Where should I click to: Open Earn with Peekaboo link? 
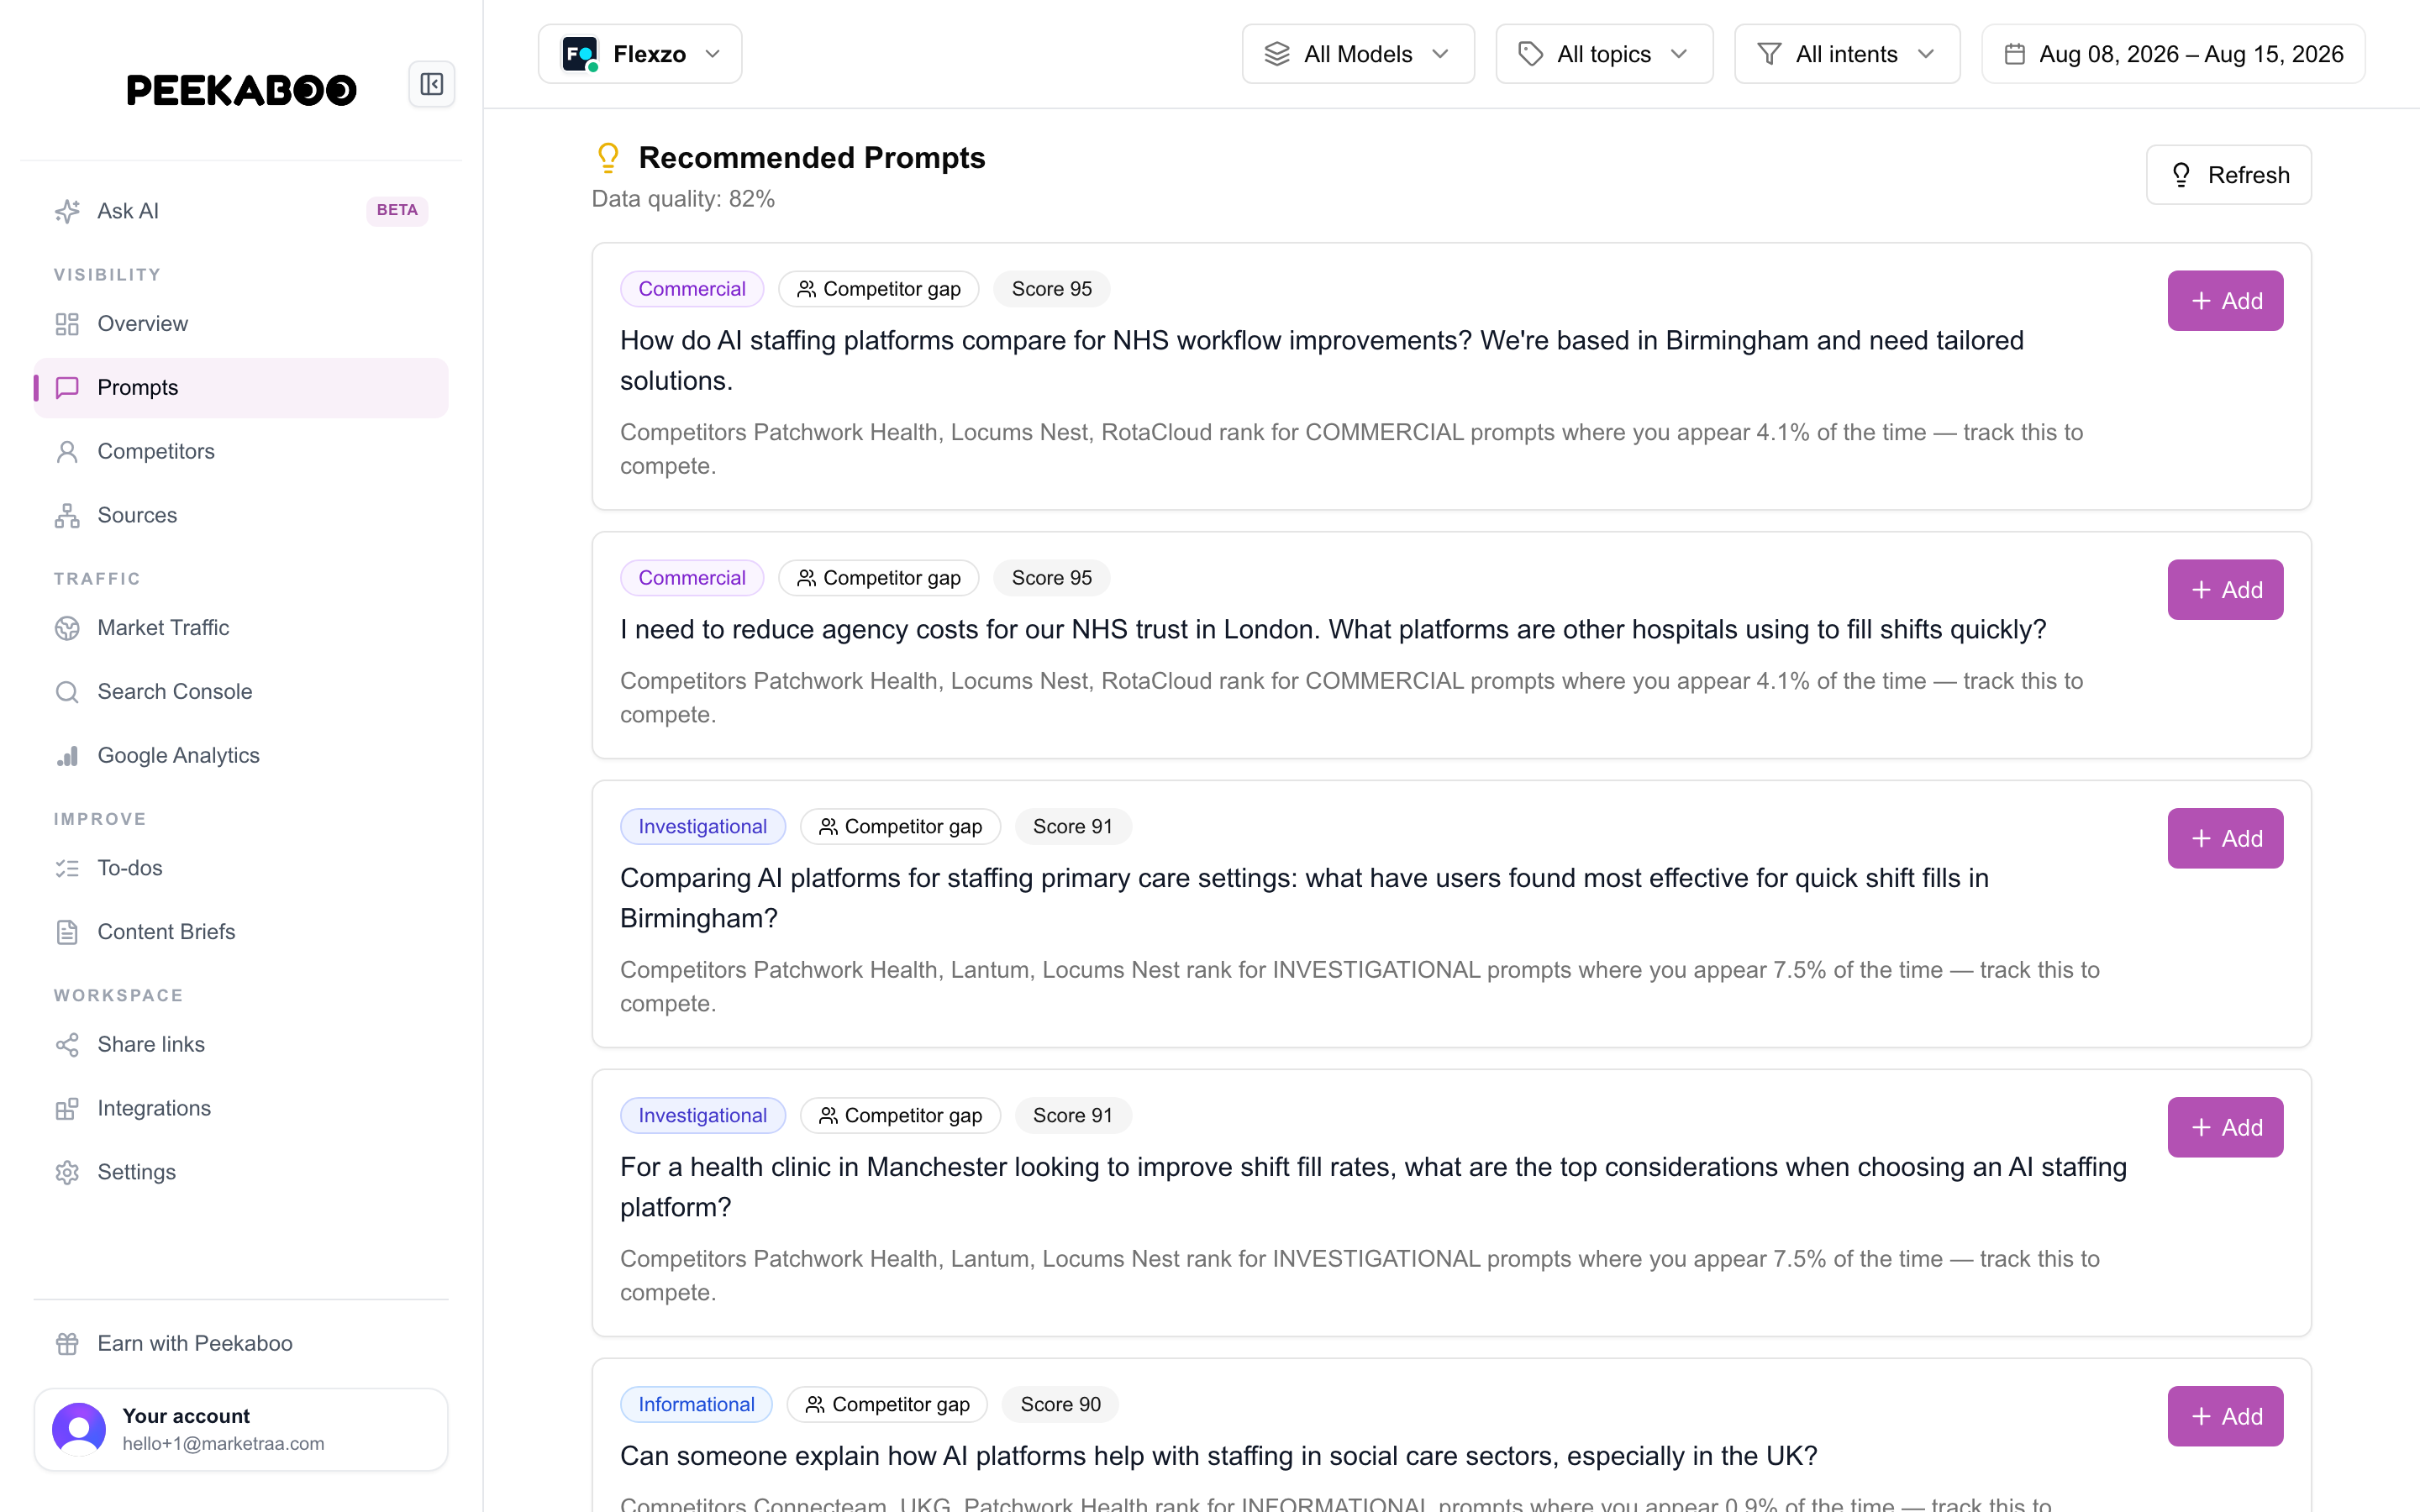241,1344
